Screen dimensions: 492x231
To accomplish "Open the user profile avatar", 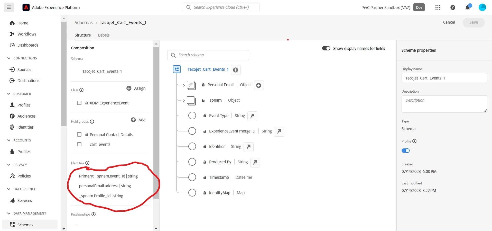I will coord(482,7).
